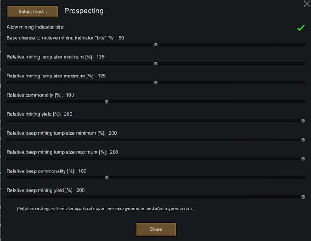Click the Close button at the bottom
This screenshot has width=311, height=241.
point(156,229)
